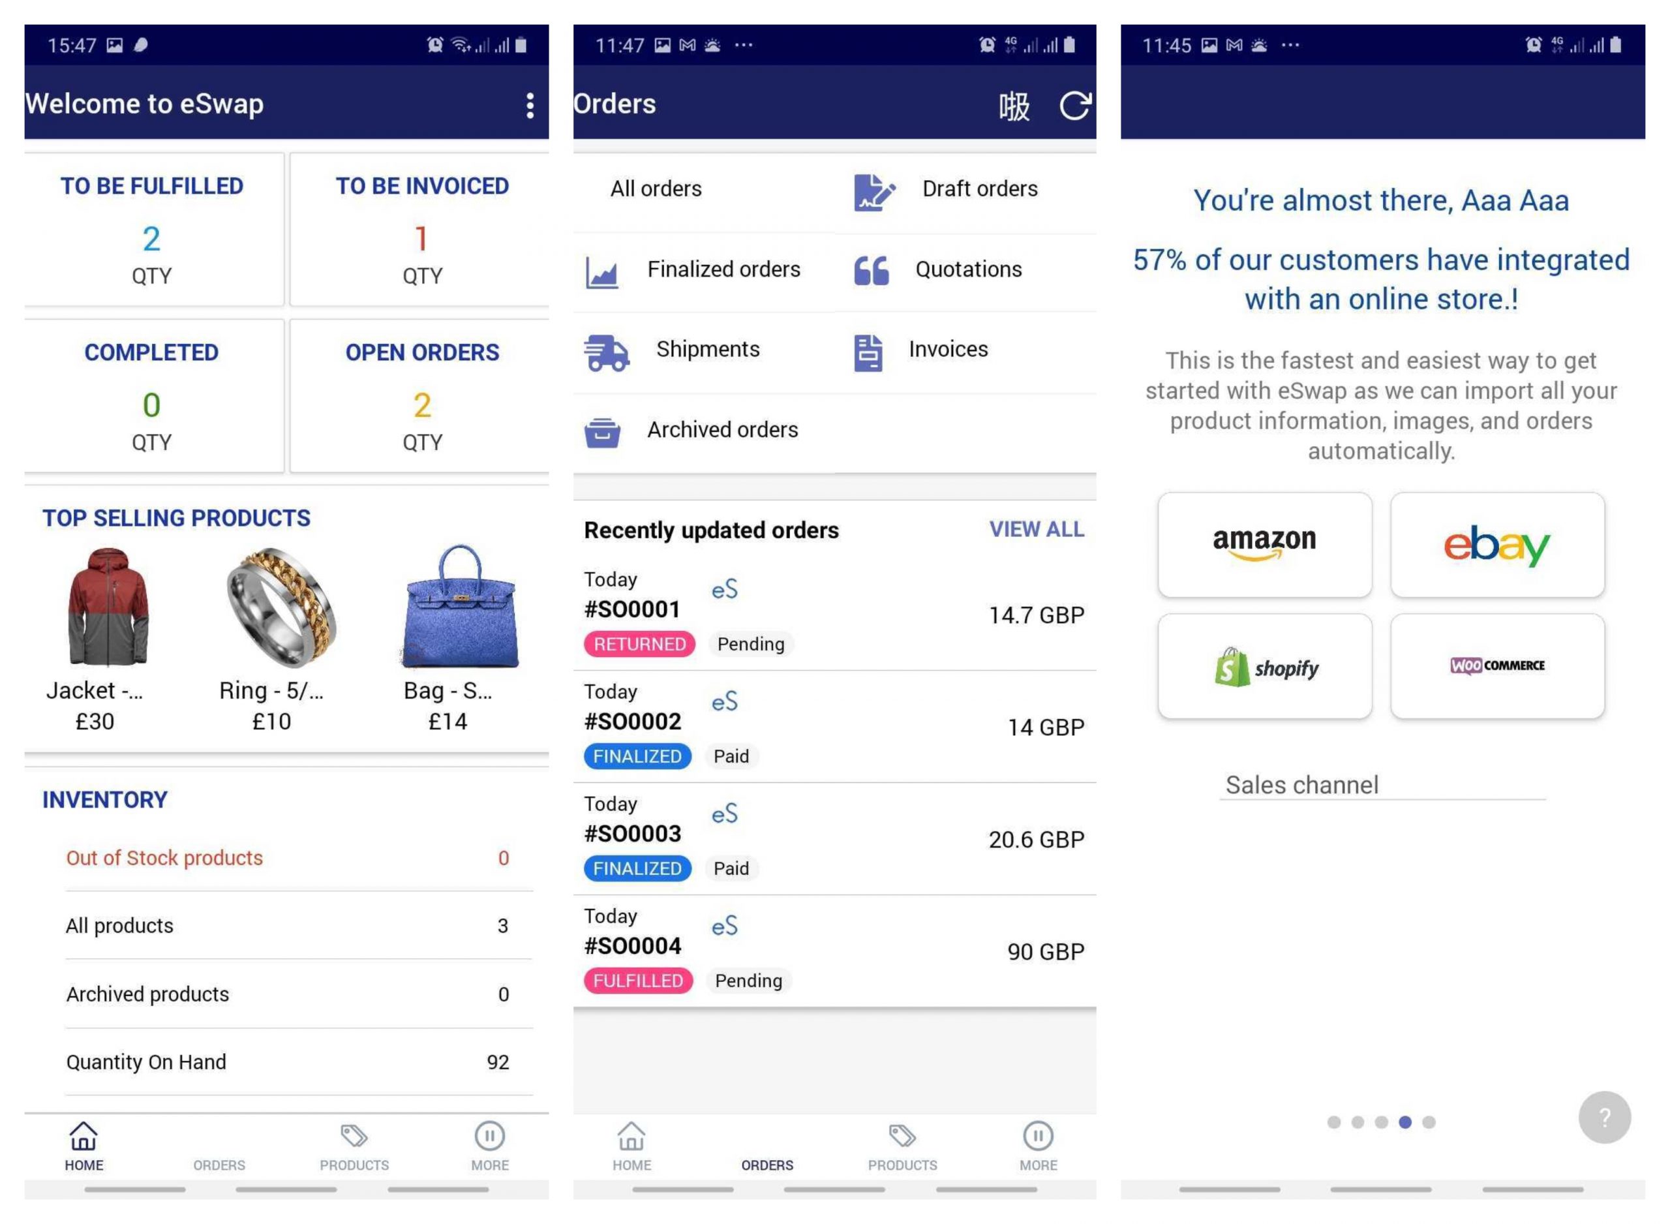Open order #SO0001 details
The width and height of the screenshot is (1670, 1224).
coord(831,613)
